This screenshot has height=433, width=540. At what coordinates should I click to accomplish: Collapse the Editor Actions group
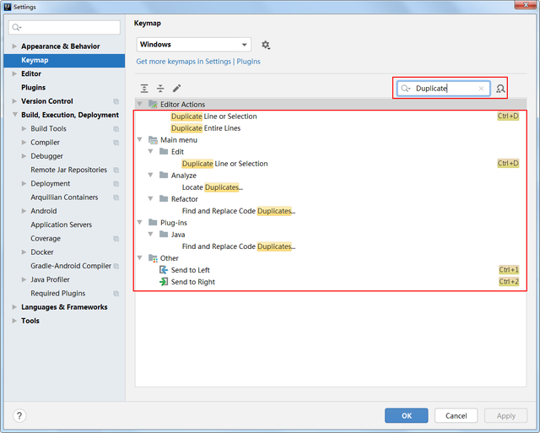click(140, 104)
